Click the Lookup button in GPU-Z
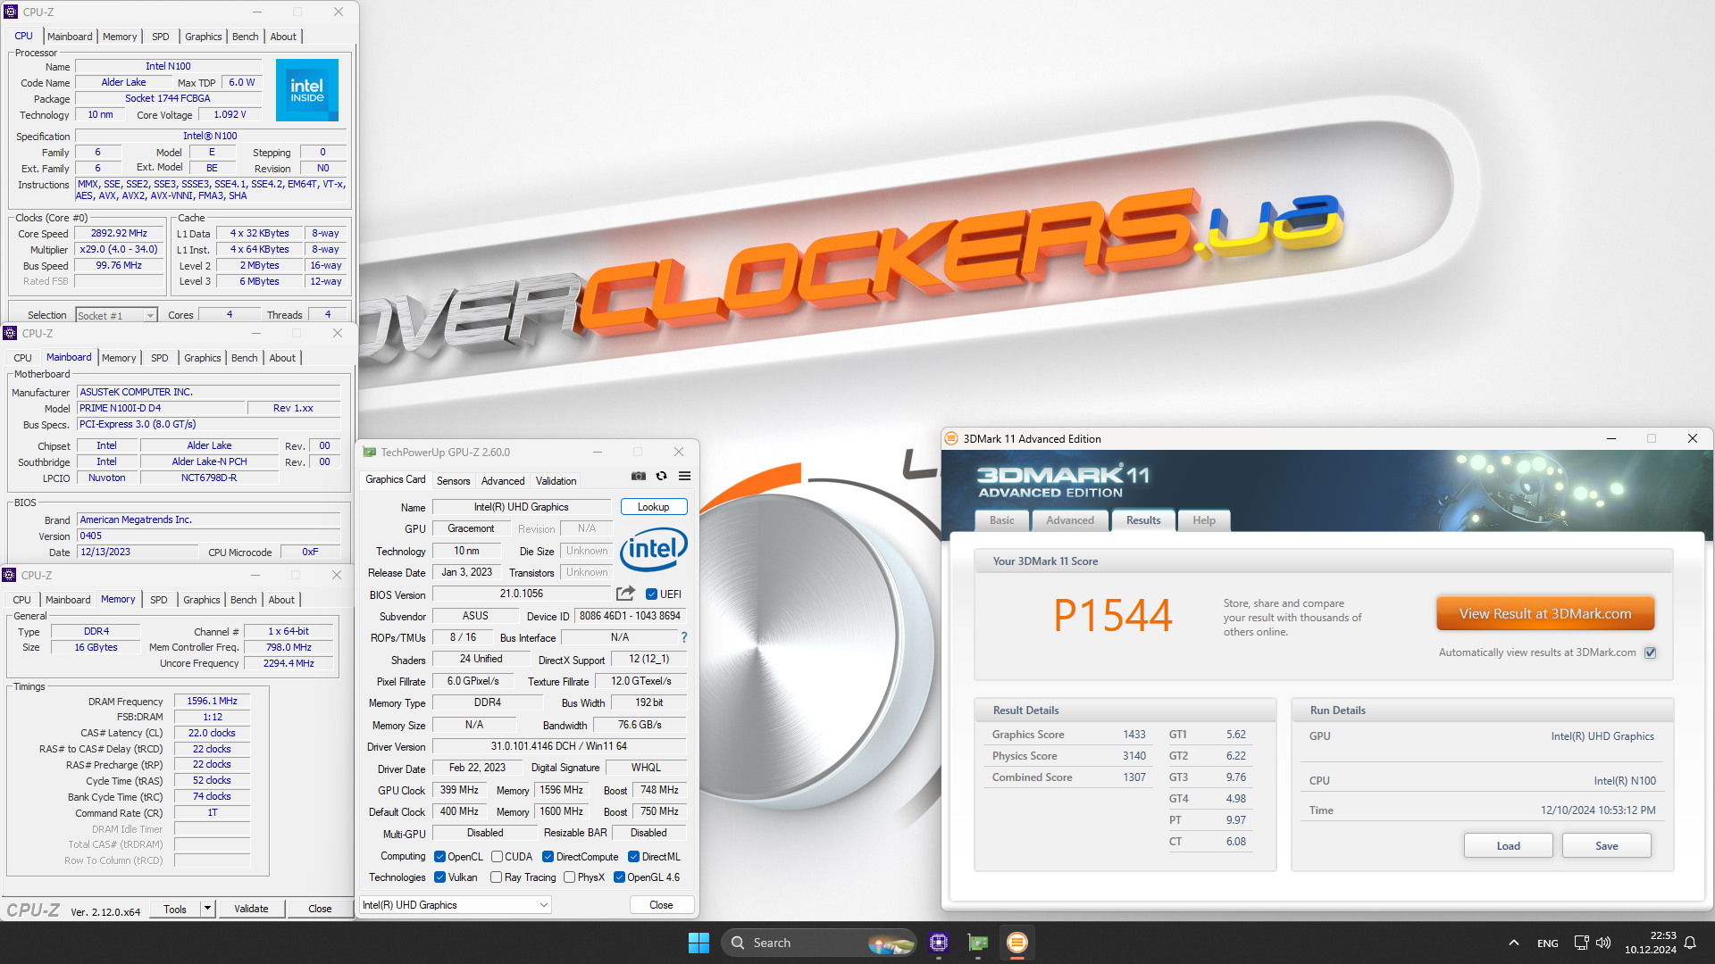The width and height of the screenshot is (1715, 964). (653, 507)
